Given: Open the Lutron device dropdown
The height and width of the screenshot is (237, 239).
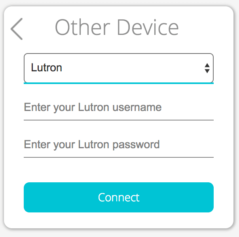Looking at the screenshot, I should [118, 68].
